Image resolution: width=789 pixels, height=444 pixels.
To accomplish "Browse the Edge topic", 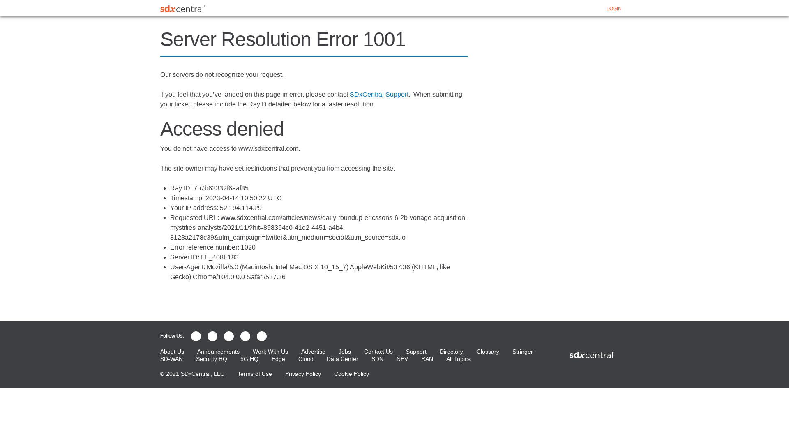I will pos(278,359).
